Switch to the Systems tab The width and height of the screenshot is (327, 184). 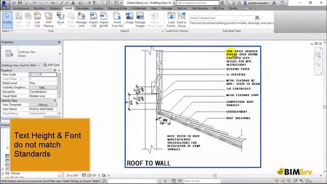pyautogui.click(x=55, y=8)
